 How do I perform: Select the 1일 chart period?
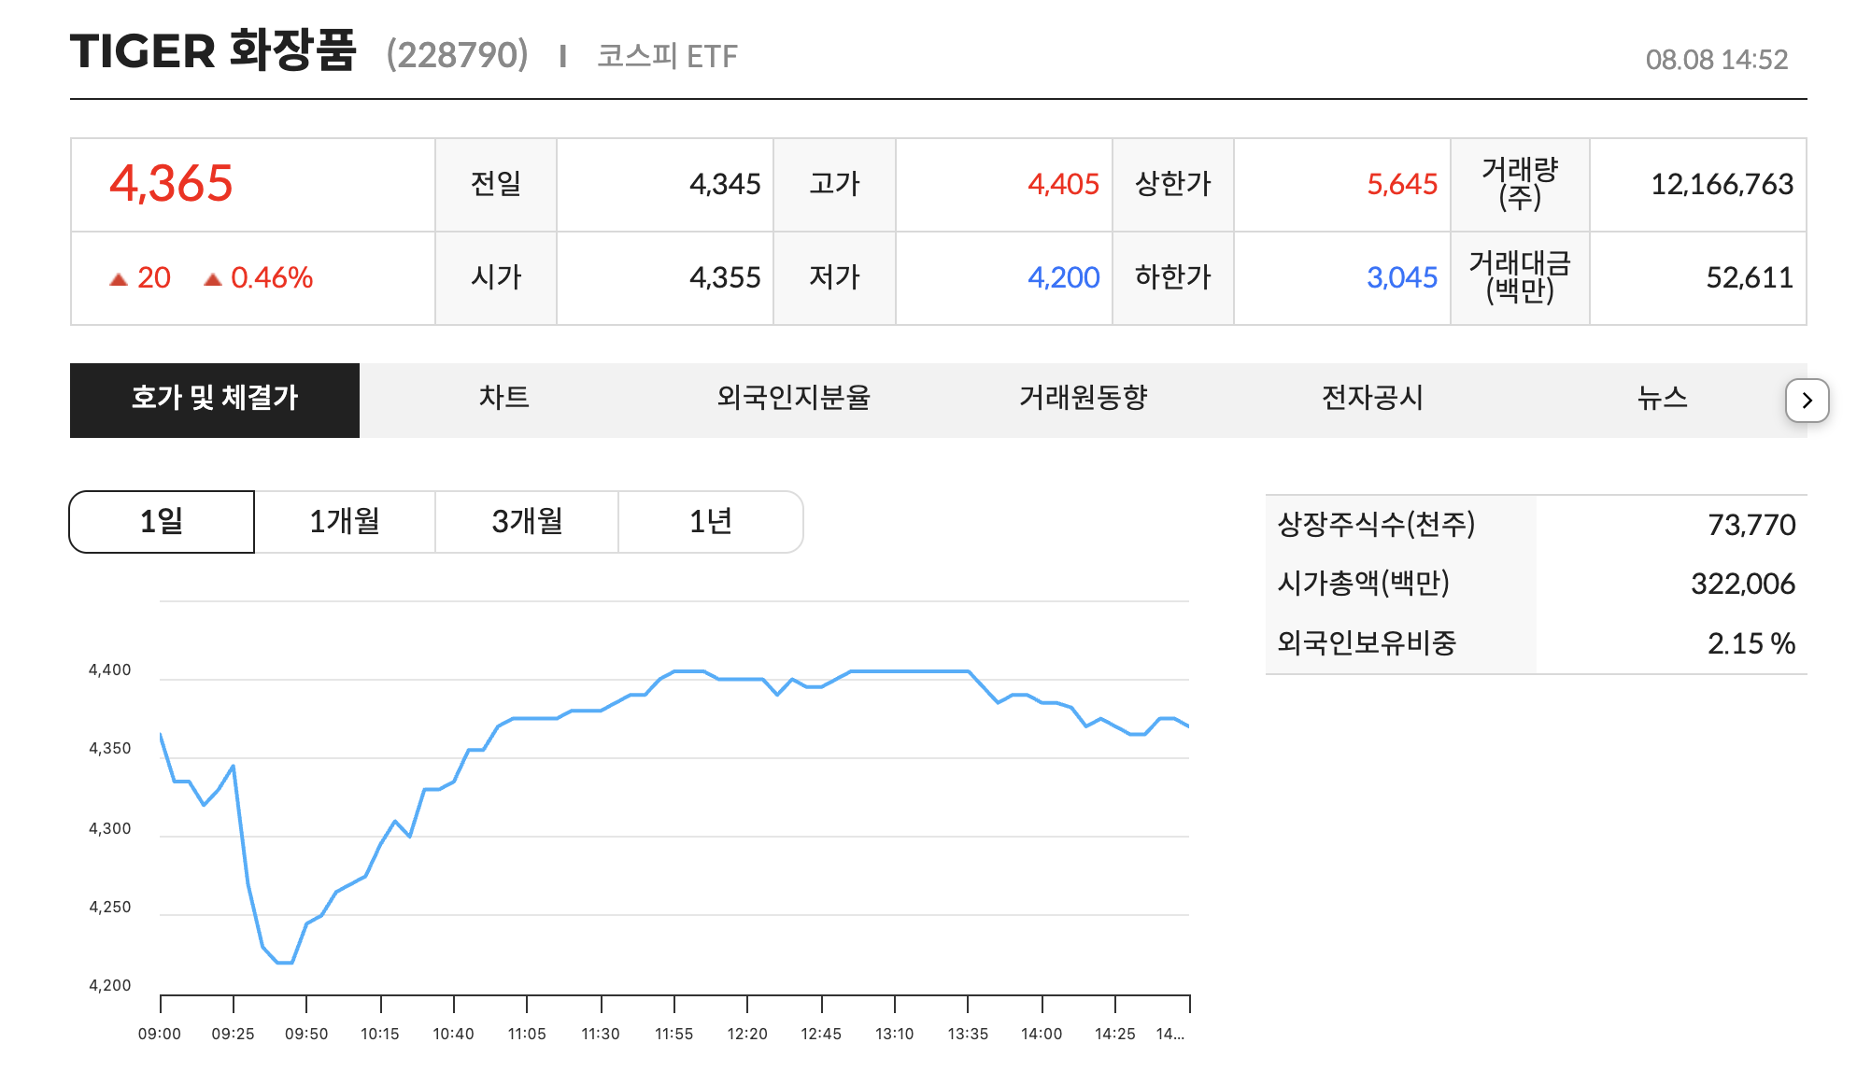[x=160, y=521]
